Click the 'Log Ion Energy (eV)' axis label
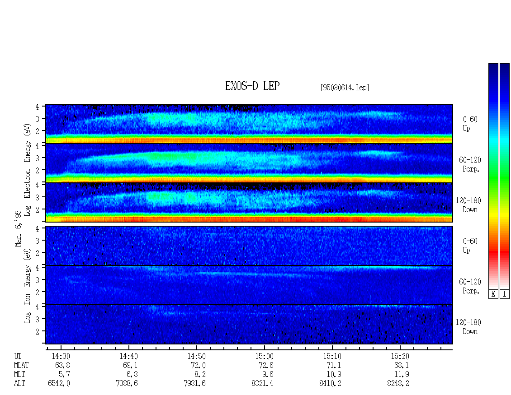This screenshot has width=511, height=395. tap(27, 286)
